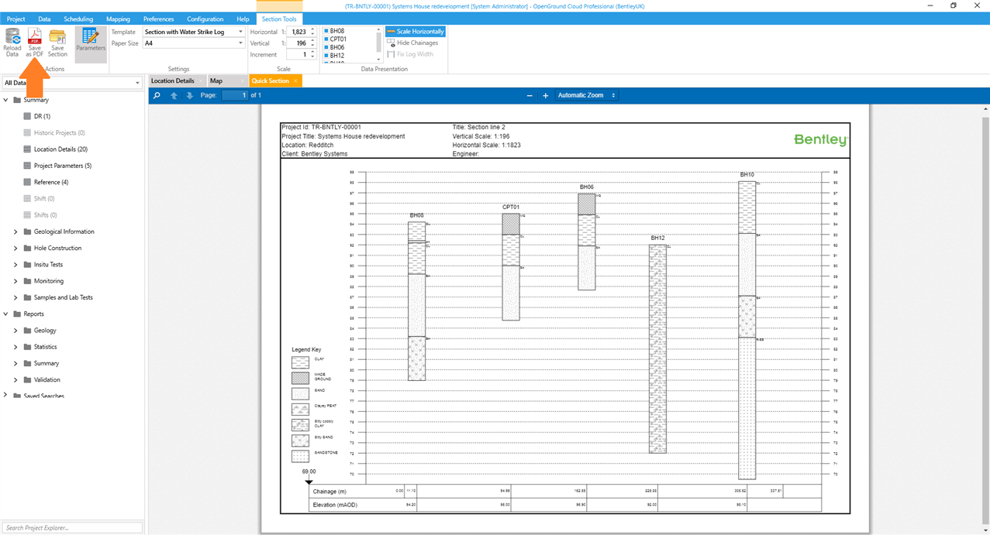Open the Project ribbon tab
This screenshot has width=990, height=535.
click(x=16, y=19)
